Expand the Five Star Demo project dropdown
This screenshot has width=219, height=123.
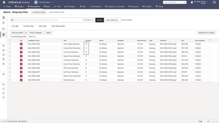[53, 2]
